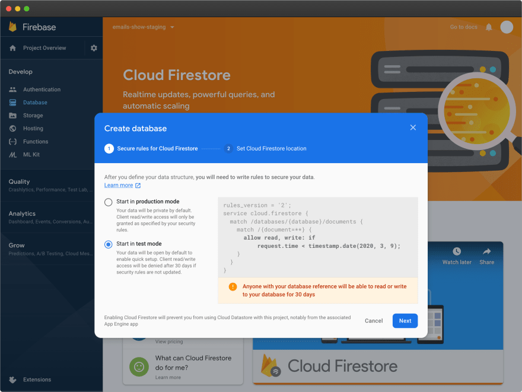Click Cloud Firestore logo in video thumbnail
Viewport: 522px width, 392px height.
[x=270, y=365]
